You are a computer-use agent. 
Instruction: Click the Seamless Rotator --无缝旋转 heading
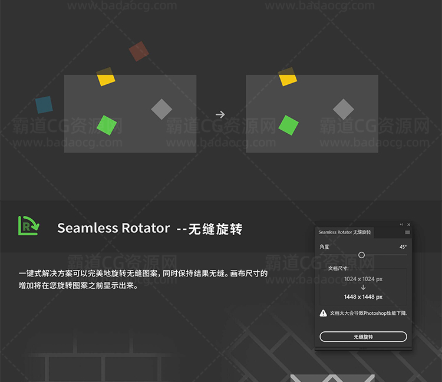coord(150,228)
